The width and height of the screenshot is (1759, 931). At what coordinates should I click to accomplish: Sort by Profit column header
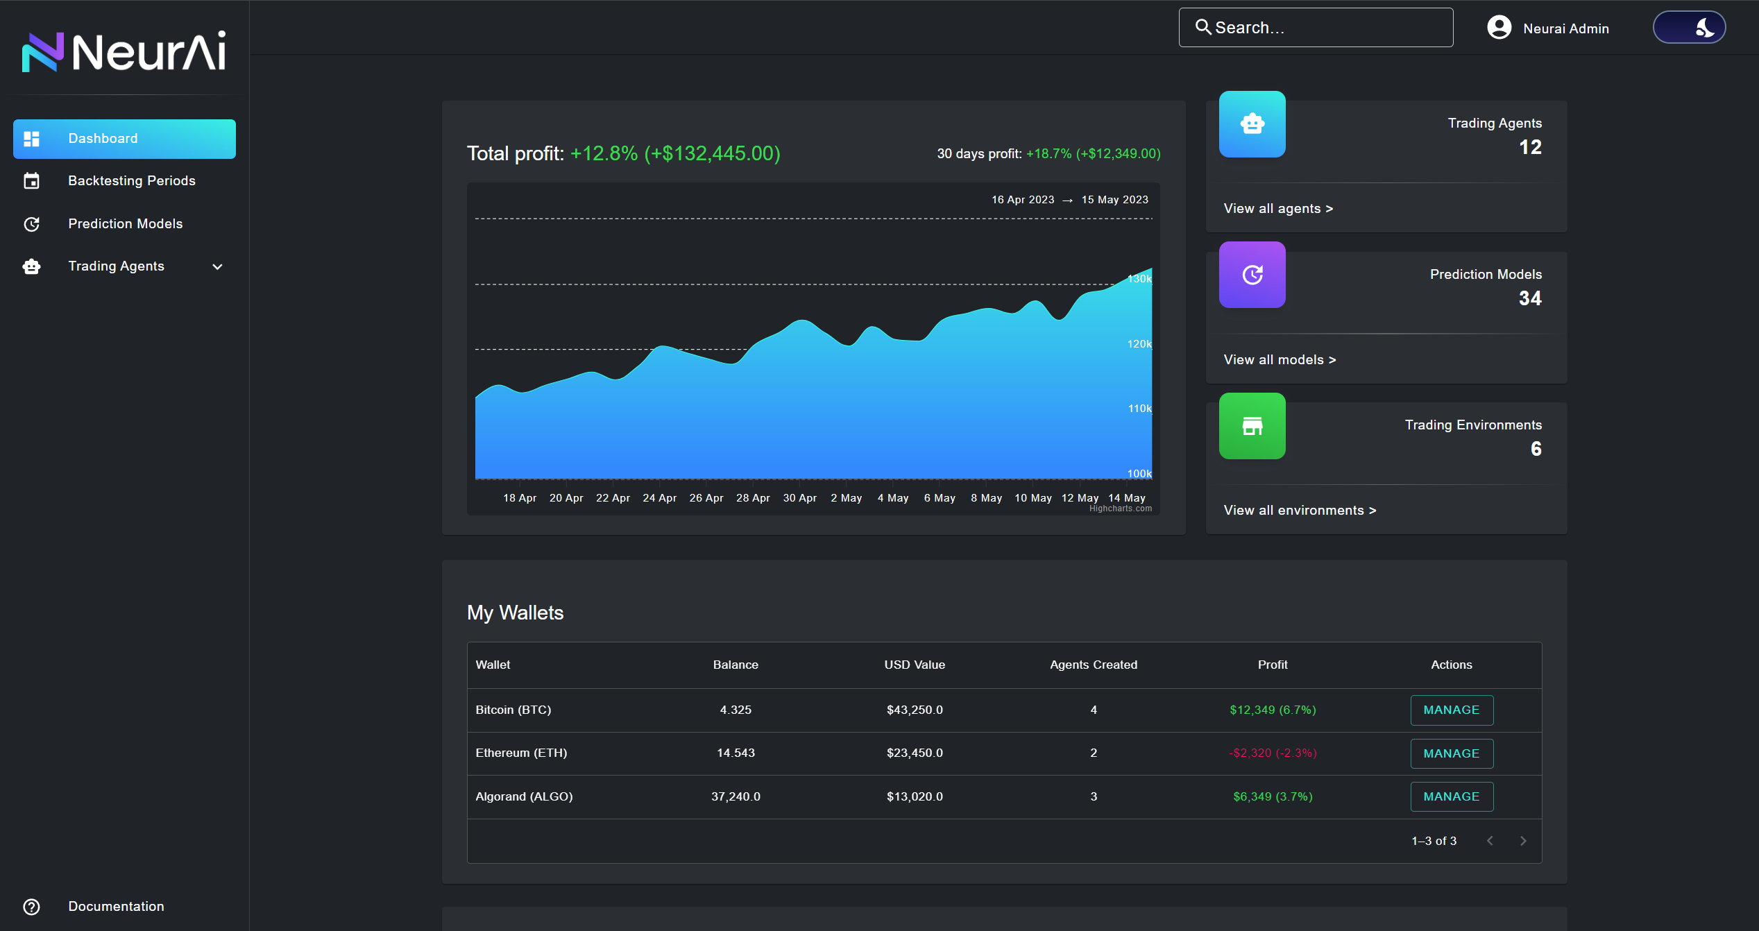[x=1273, y=665]
